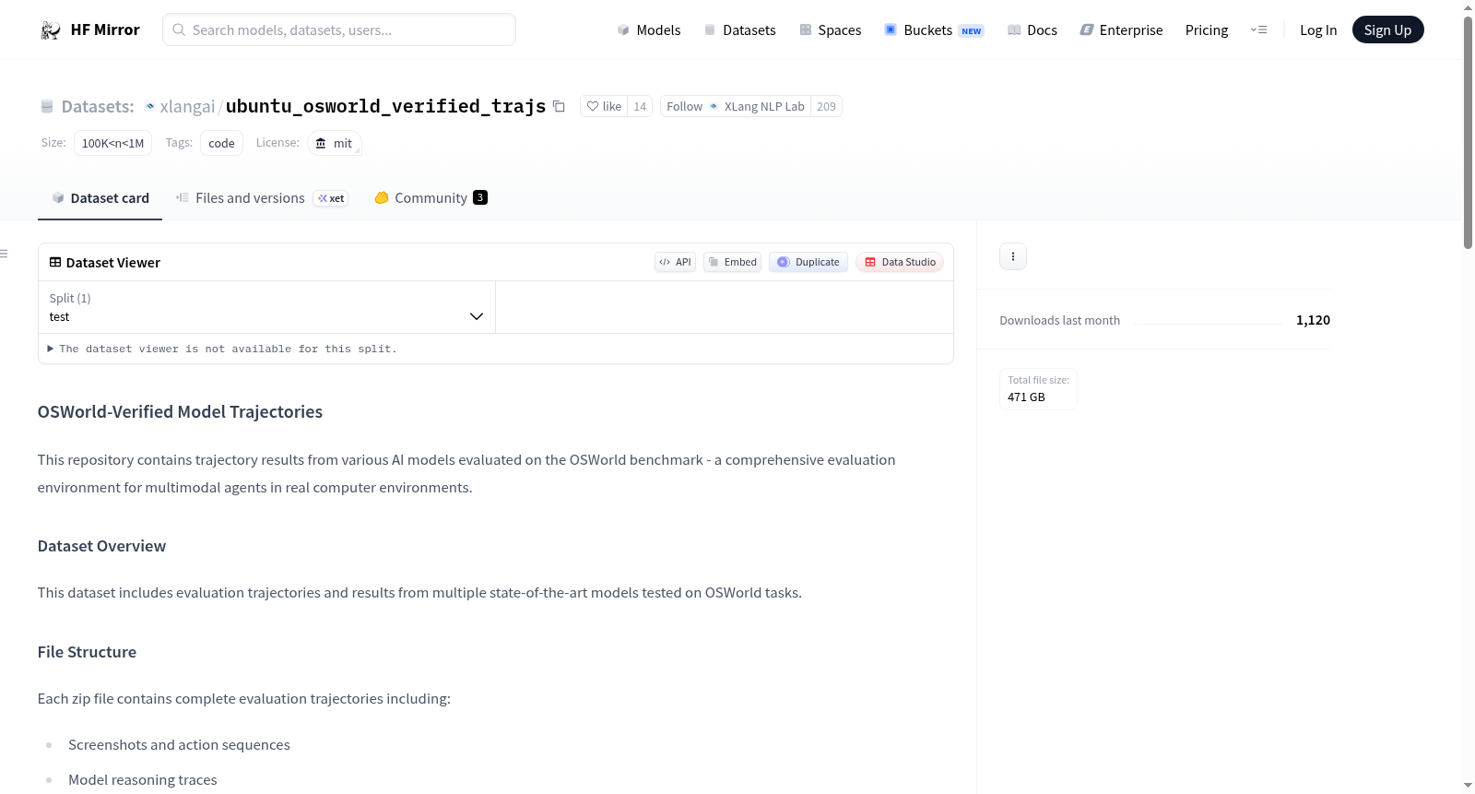Open the xlangai organization link
The width and height of the screenshot is (1475, 794).
click(x=187, y=106)
